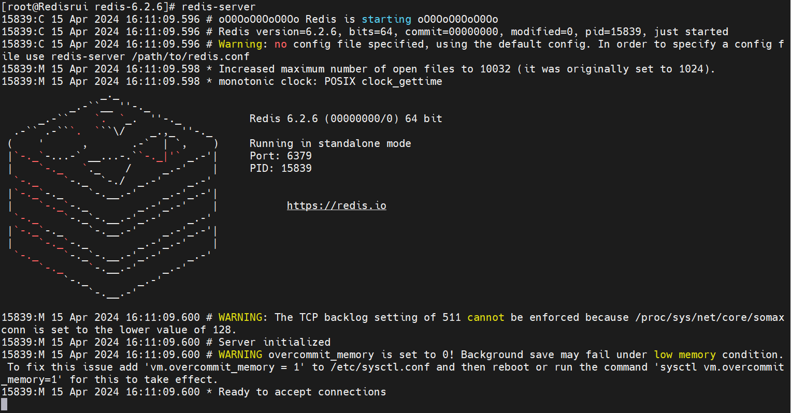Click the '/proc/sys/net/core/somax' path text
The width and height of the screenshot is (791, 413).
710,317
